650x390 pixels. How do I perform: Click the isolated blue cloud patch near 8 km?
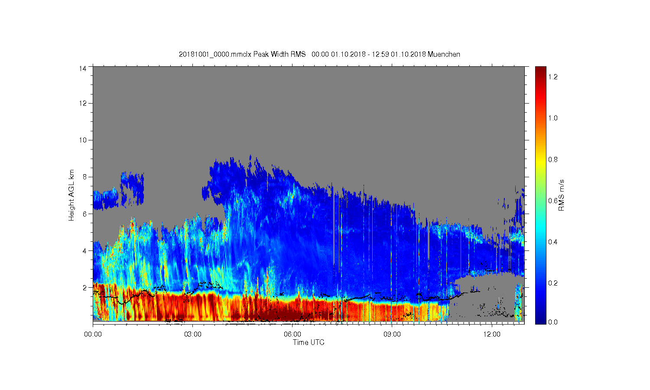[132, 188]
